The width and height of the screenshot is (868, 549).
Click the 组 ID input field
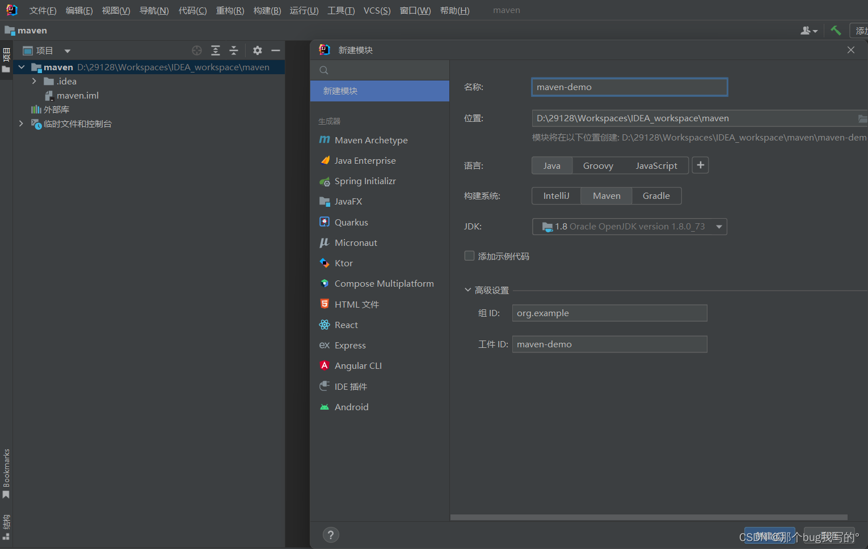pyautogui.click(x=609, y=313)
